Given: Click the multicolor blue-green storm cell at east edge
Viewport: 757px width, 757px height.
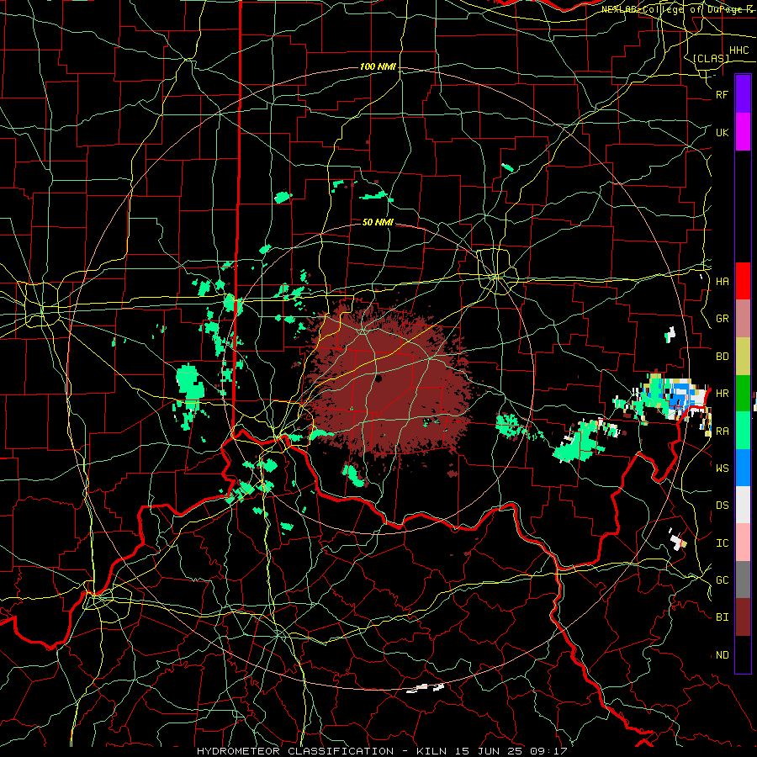Looking at the screenshot, I should (671, 399).
